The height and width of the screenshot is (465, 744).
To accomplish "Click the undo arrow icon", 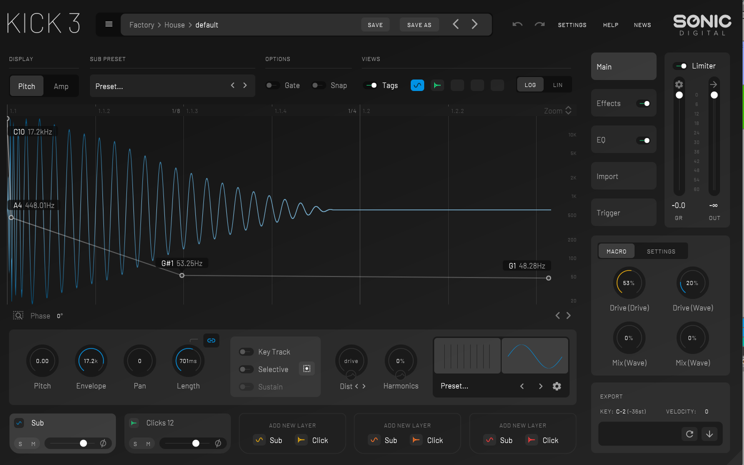I will point(518,24).
